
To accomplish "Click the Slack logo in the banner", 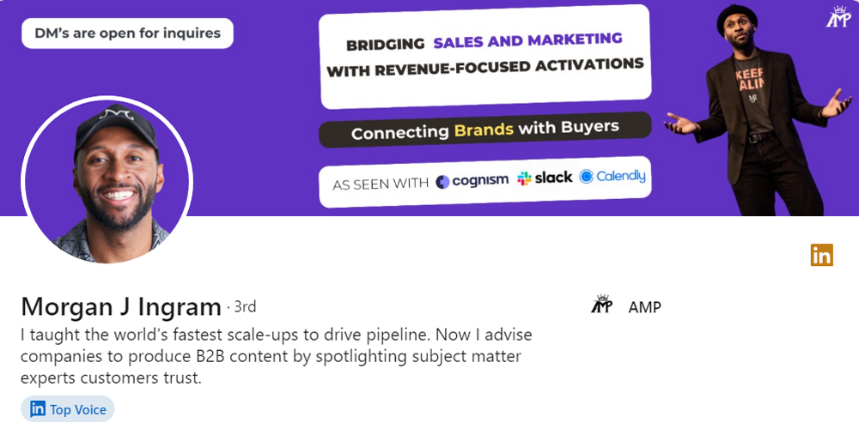I will [x=545, y=178].
